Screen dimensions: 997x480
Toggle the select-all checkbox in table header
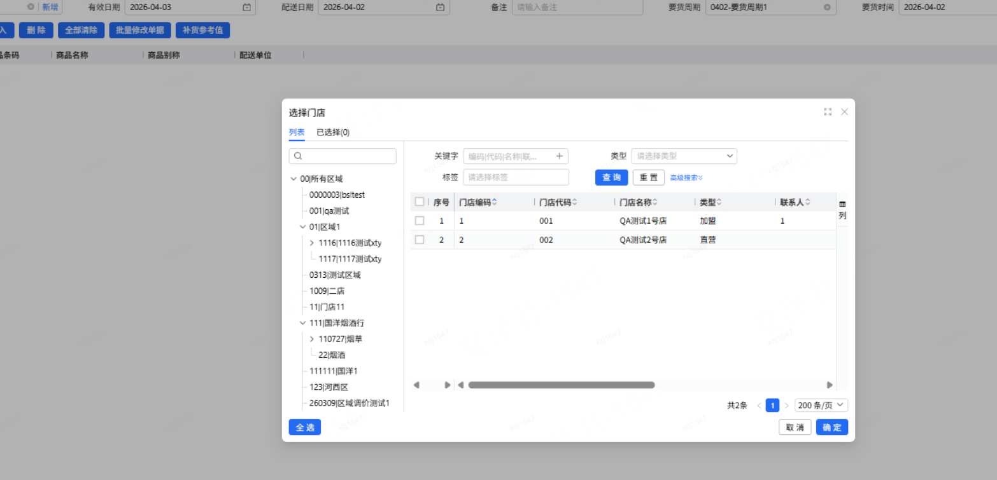coord(420,202)
